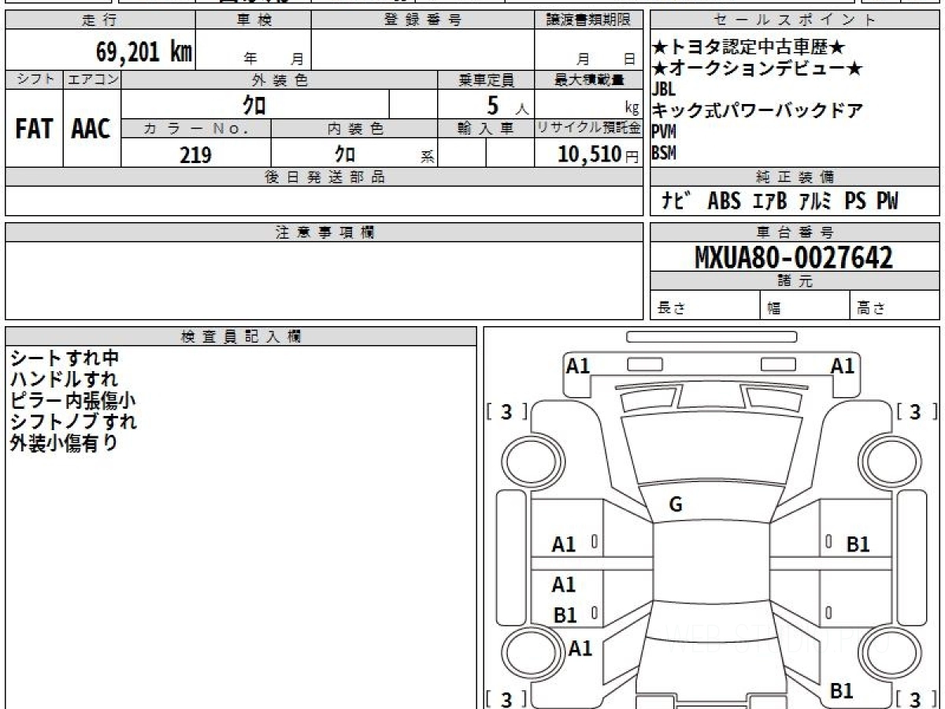Viewport: 945px width, 709px height.
Task: Click the inspector note ピラー内張傷小
Action: (73, 400)
